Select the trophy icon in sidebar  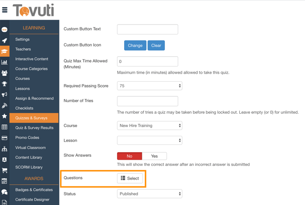(4, 84)
